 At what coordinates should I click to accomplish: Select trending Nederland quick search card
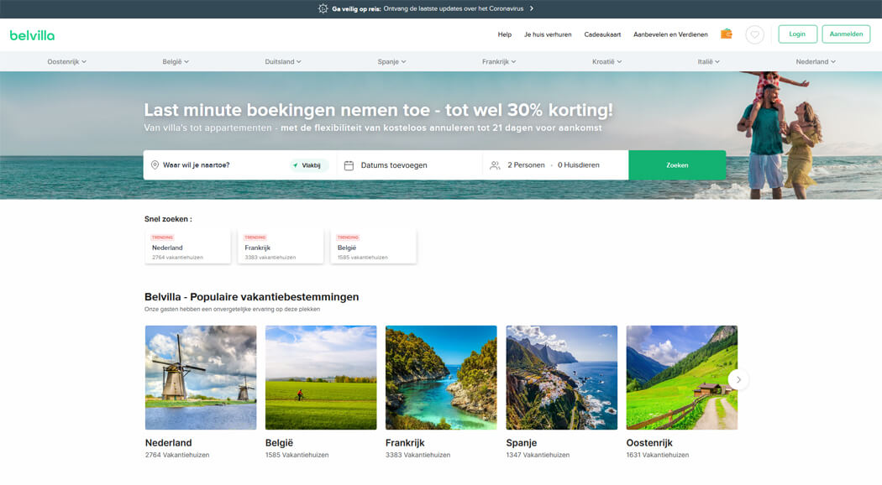[188, 246]
